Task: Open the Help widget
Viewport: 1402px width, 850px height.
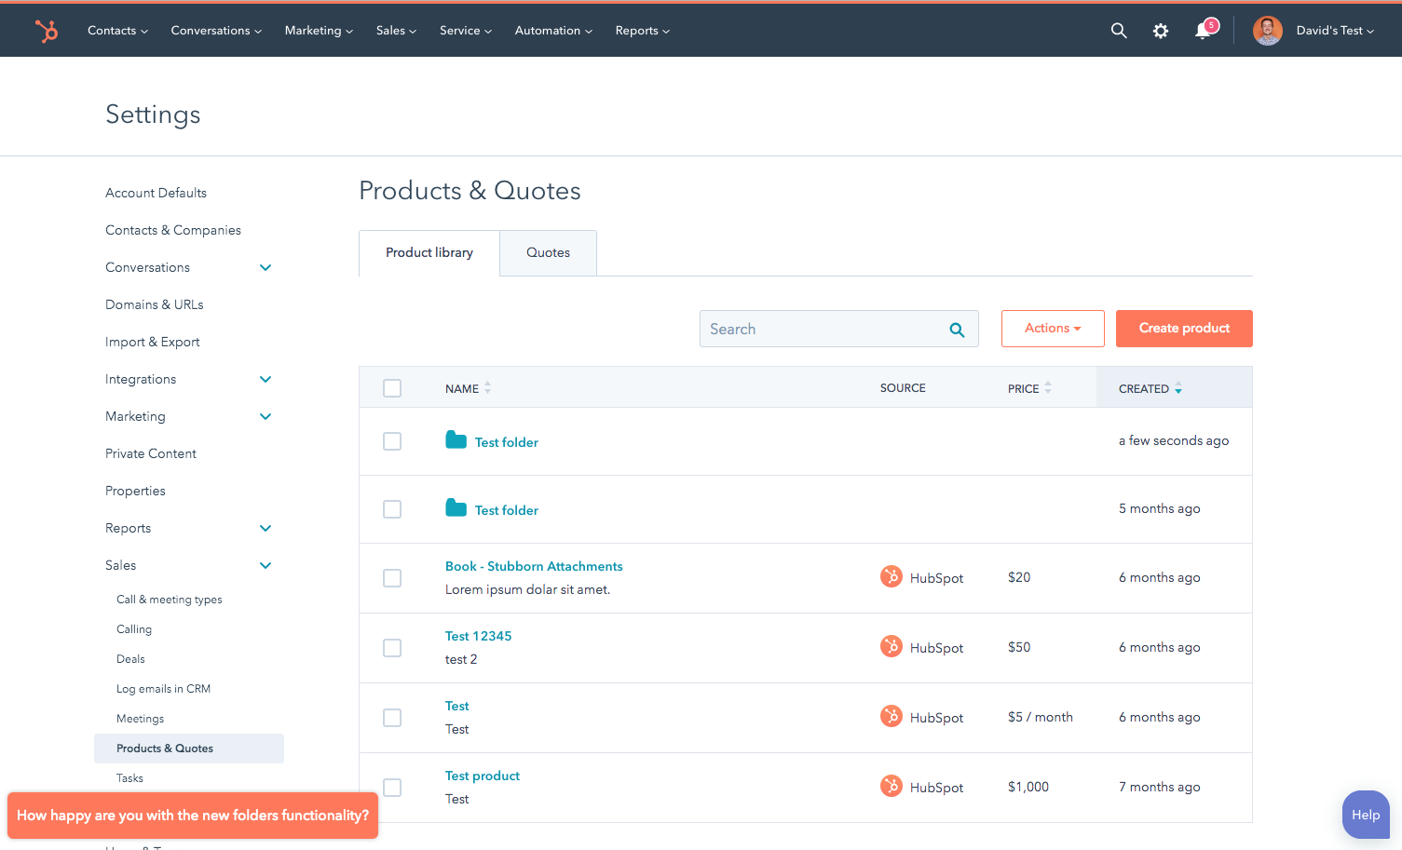Action: [x=1365, y=815]
